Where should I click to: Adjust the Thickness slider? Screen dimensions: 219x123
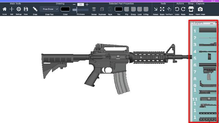point(81,10)
